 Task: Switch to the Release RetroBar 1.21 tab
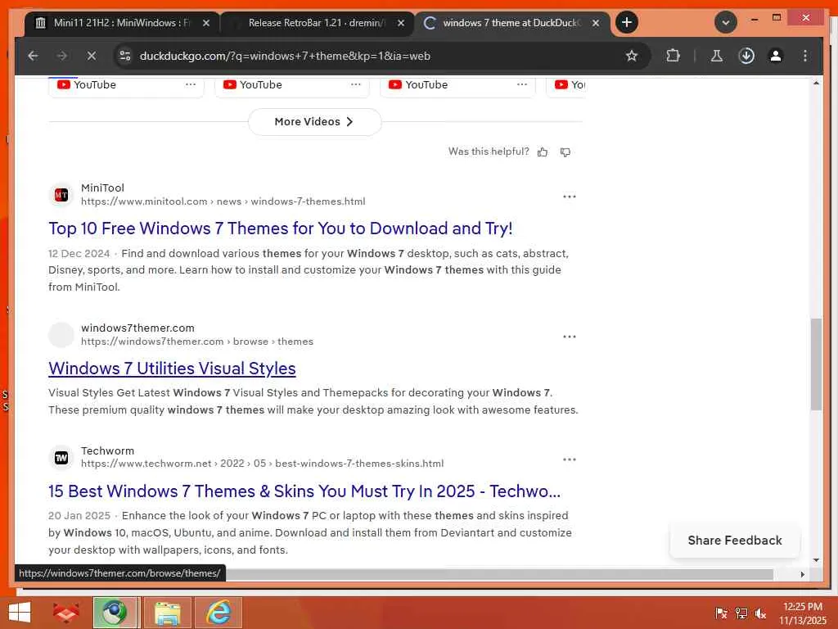(316, 23)
